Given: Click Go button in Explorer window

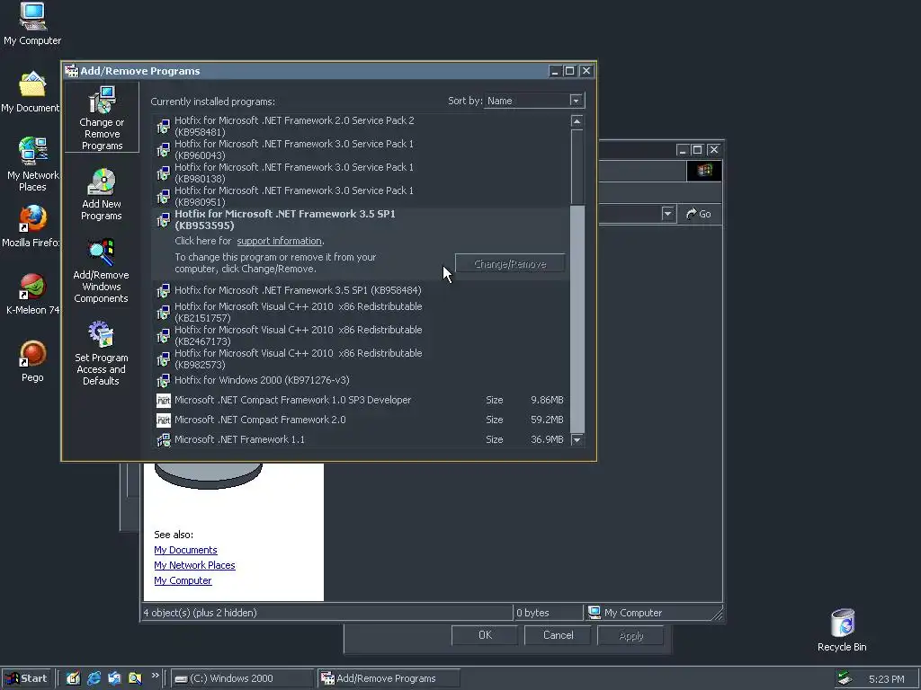Looking at the screenshot, I should (699, 214).
